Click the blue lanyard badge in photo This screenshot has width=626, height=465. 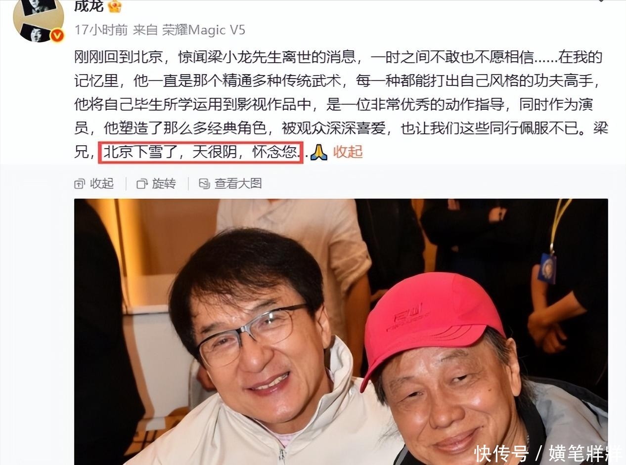[x=547, y=267]
